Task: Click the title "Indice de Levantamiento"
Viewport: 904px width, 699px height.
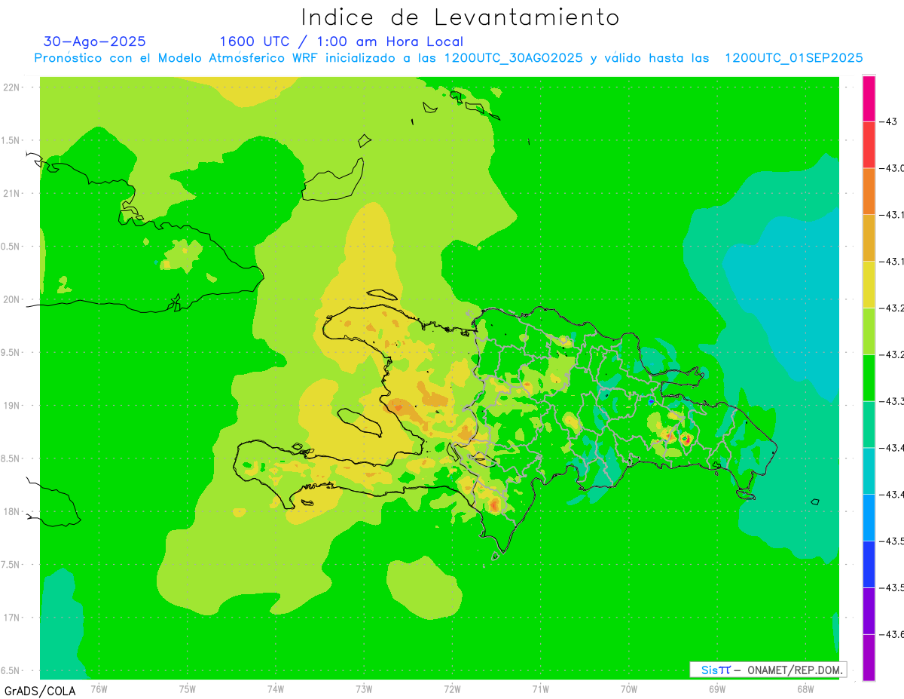Action: pos(460,17)
